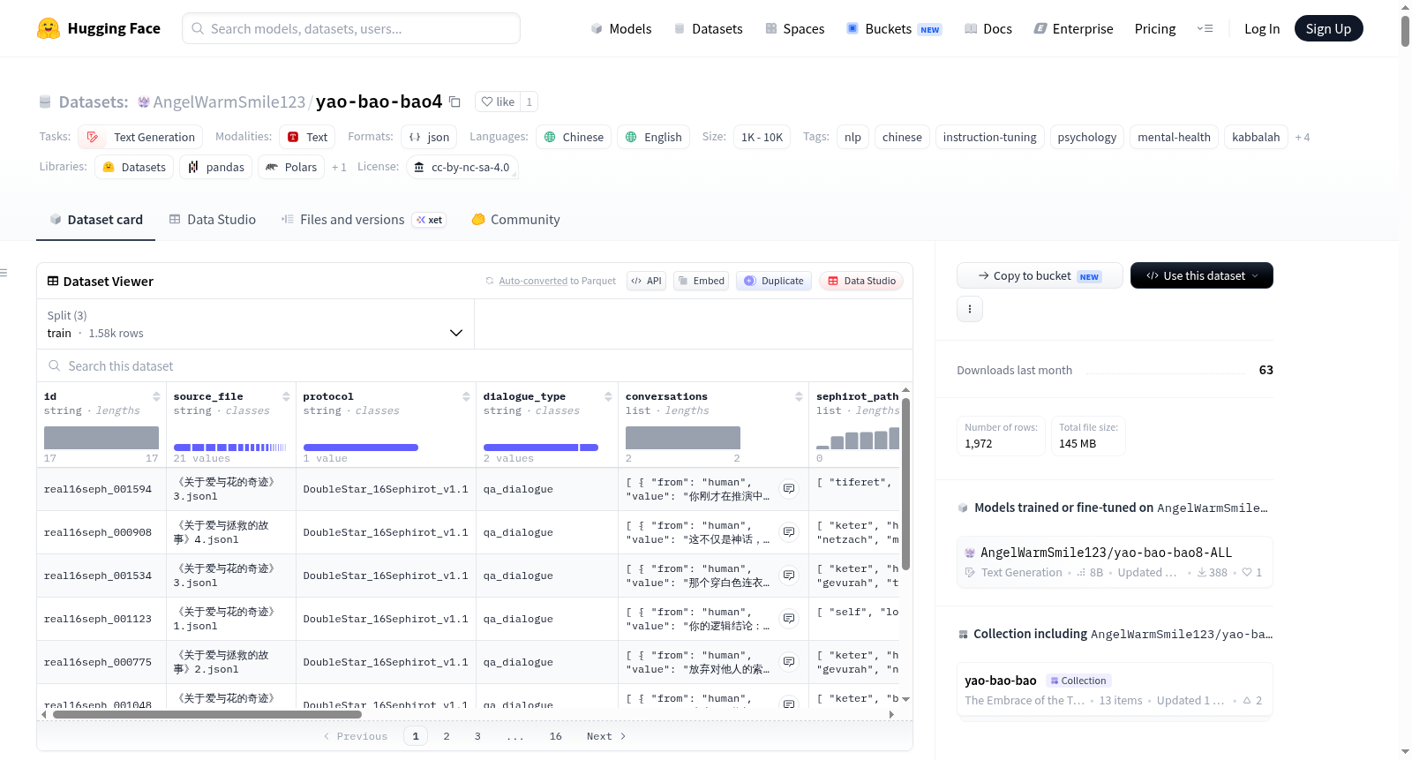Click the horizontal scrollbar of the table

207,714
